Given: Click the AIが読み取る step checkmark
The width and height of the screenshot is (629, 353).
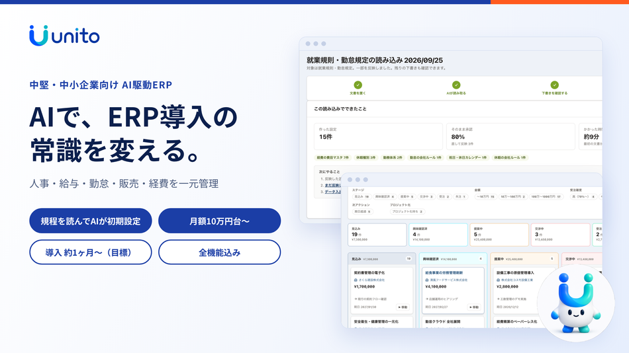Looking at the screenshot, I should (456, 85).
